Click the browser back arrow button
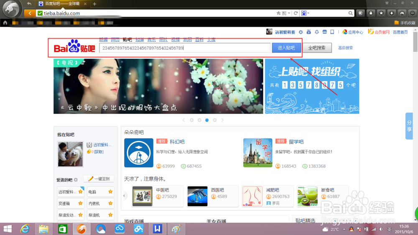 coord(30,13)
